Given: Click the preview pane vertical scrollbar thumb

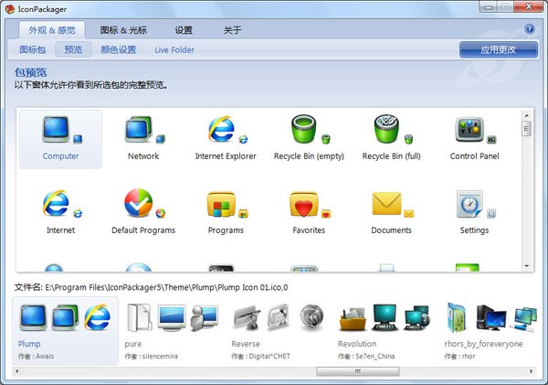Looking at the screenshot, I should 527,129.
